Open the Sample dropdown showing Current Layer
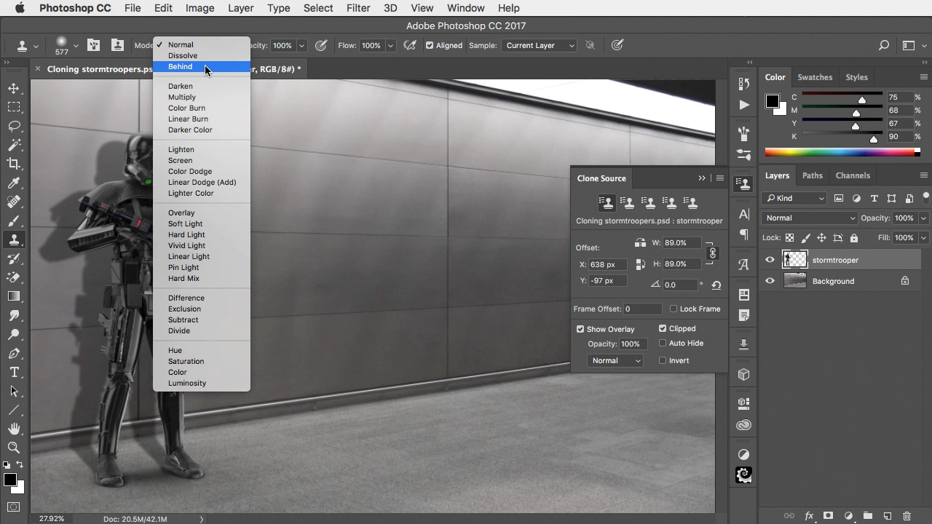 click(540, 45)
